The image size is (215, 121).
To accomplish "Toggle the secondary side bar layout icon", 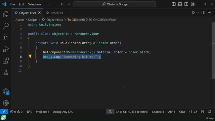I will tap(186, 4).
